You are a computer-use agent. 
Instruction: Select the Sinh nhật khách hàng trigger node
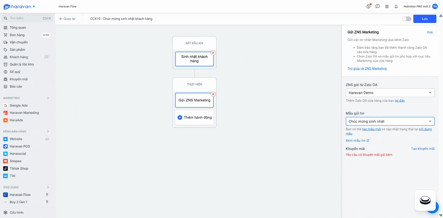coord(194,59)
